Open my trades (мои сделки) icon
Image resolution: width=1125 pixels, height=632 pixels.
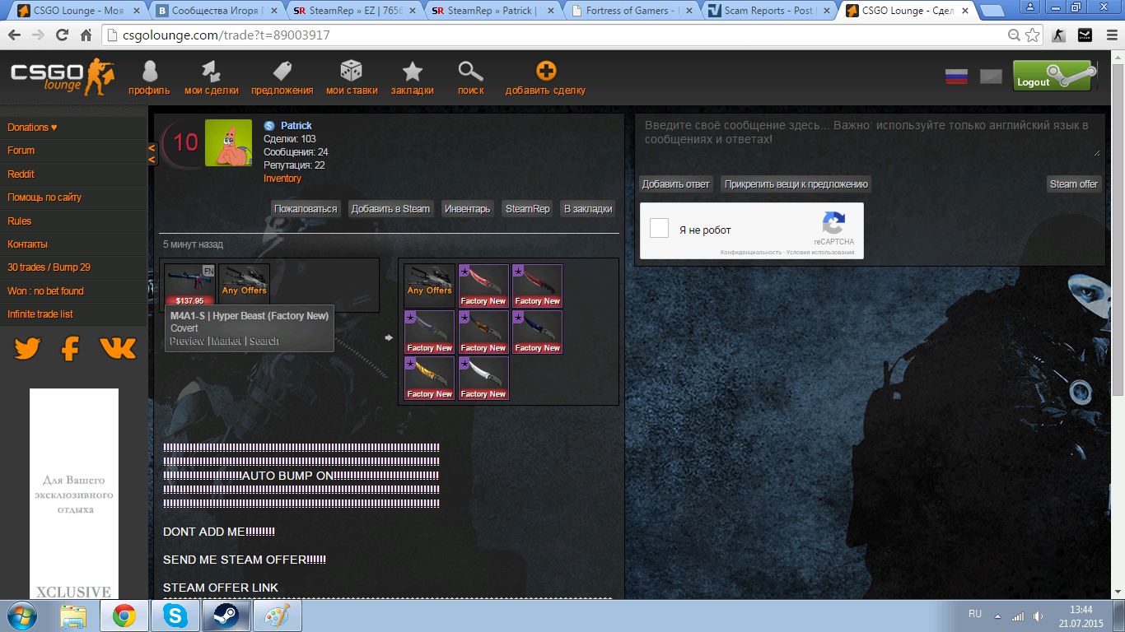coord(211,73)
